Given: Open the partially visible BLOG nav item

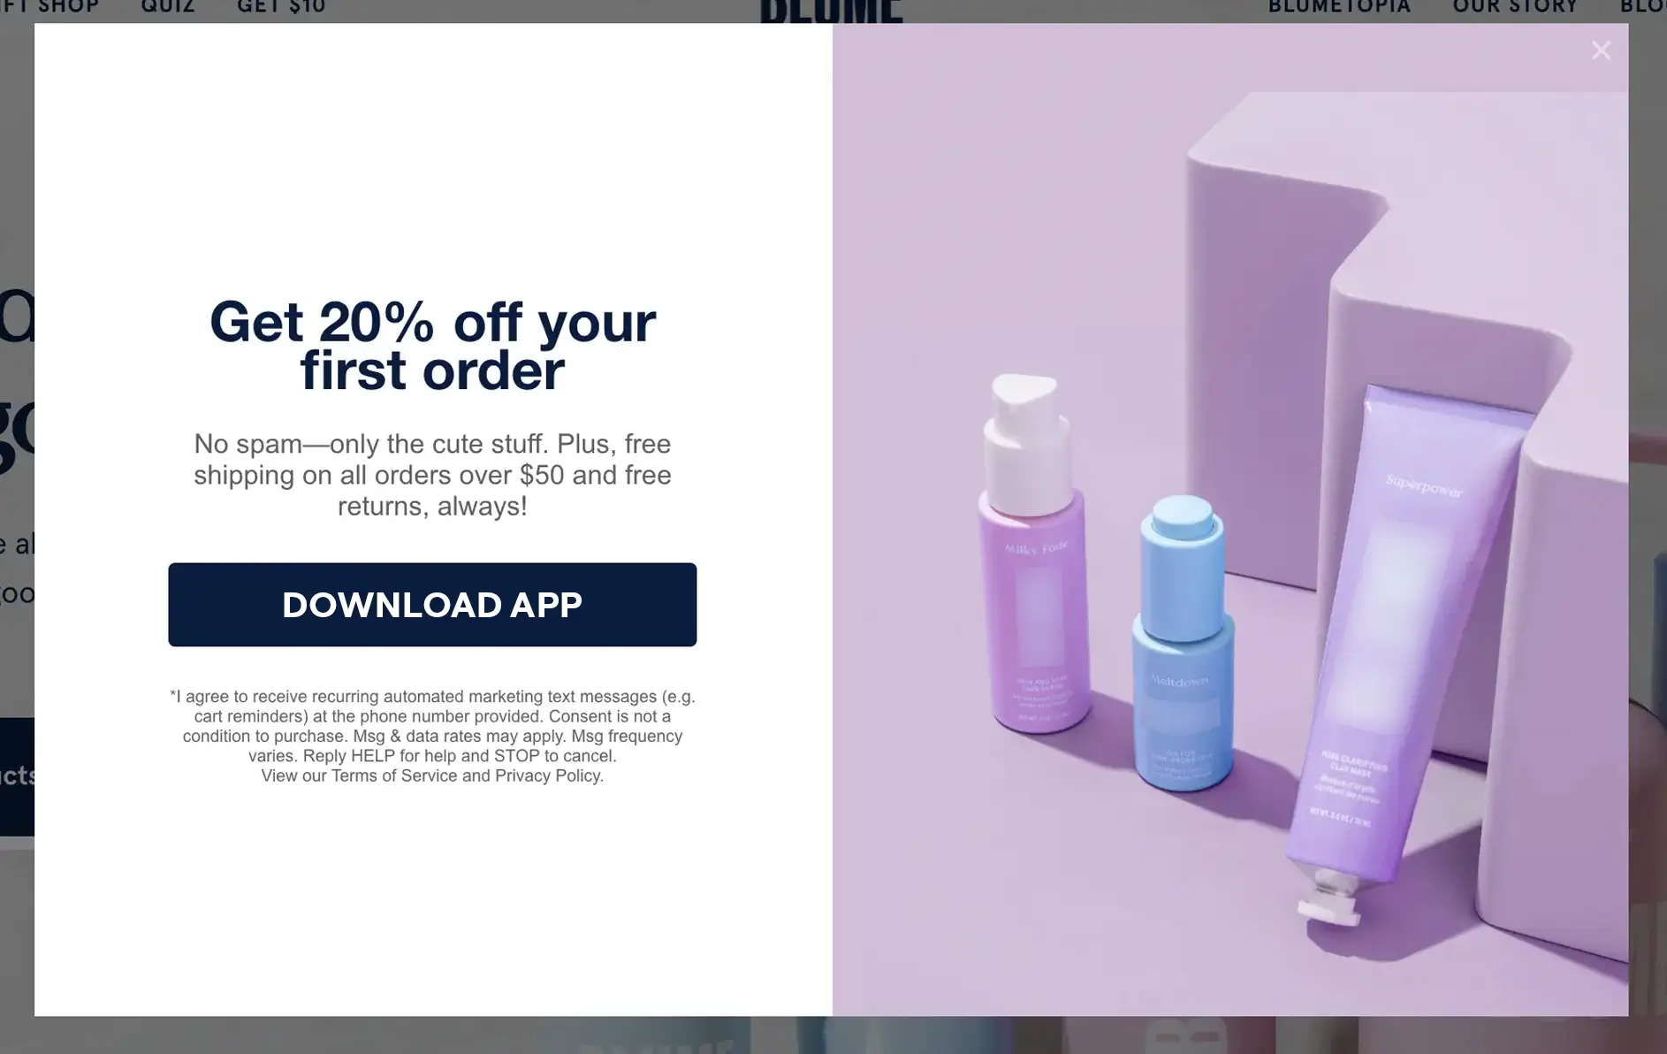Looking at the screenshot, I should click(1643, 7).
